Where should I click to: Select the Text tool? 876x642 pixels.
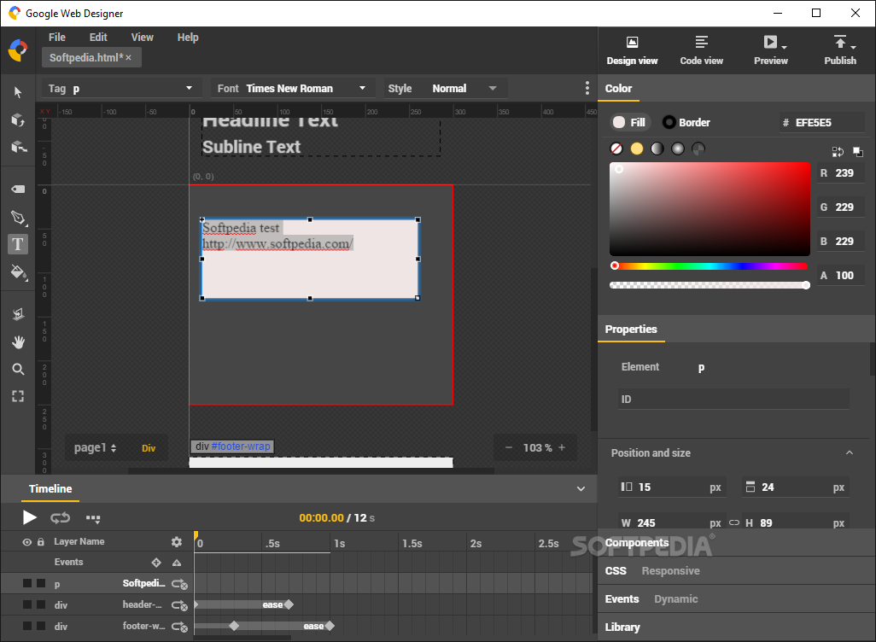tap(18, 244)
